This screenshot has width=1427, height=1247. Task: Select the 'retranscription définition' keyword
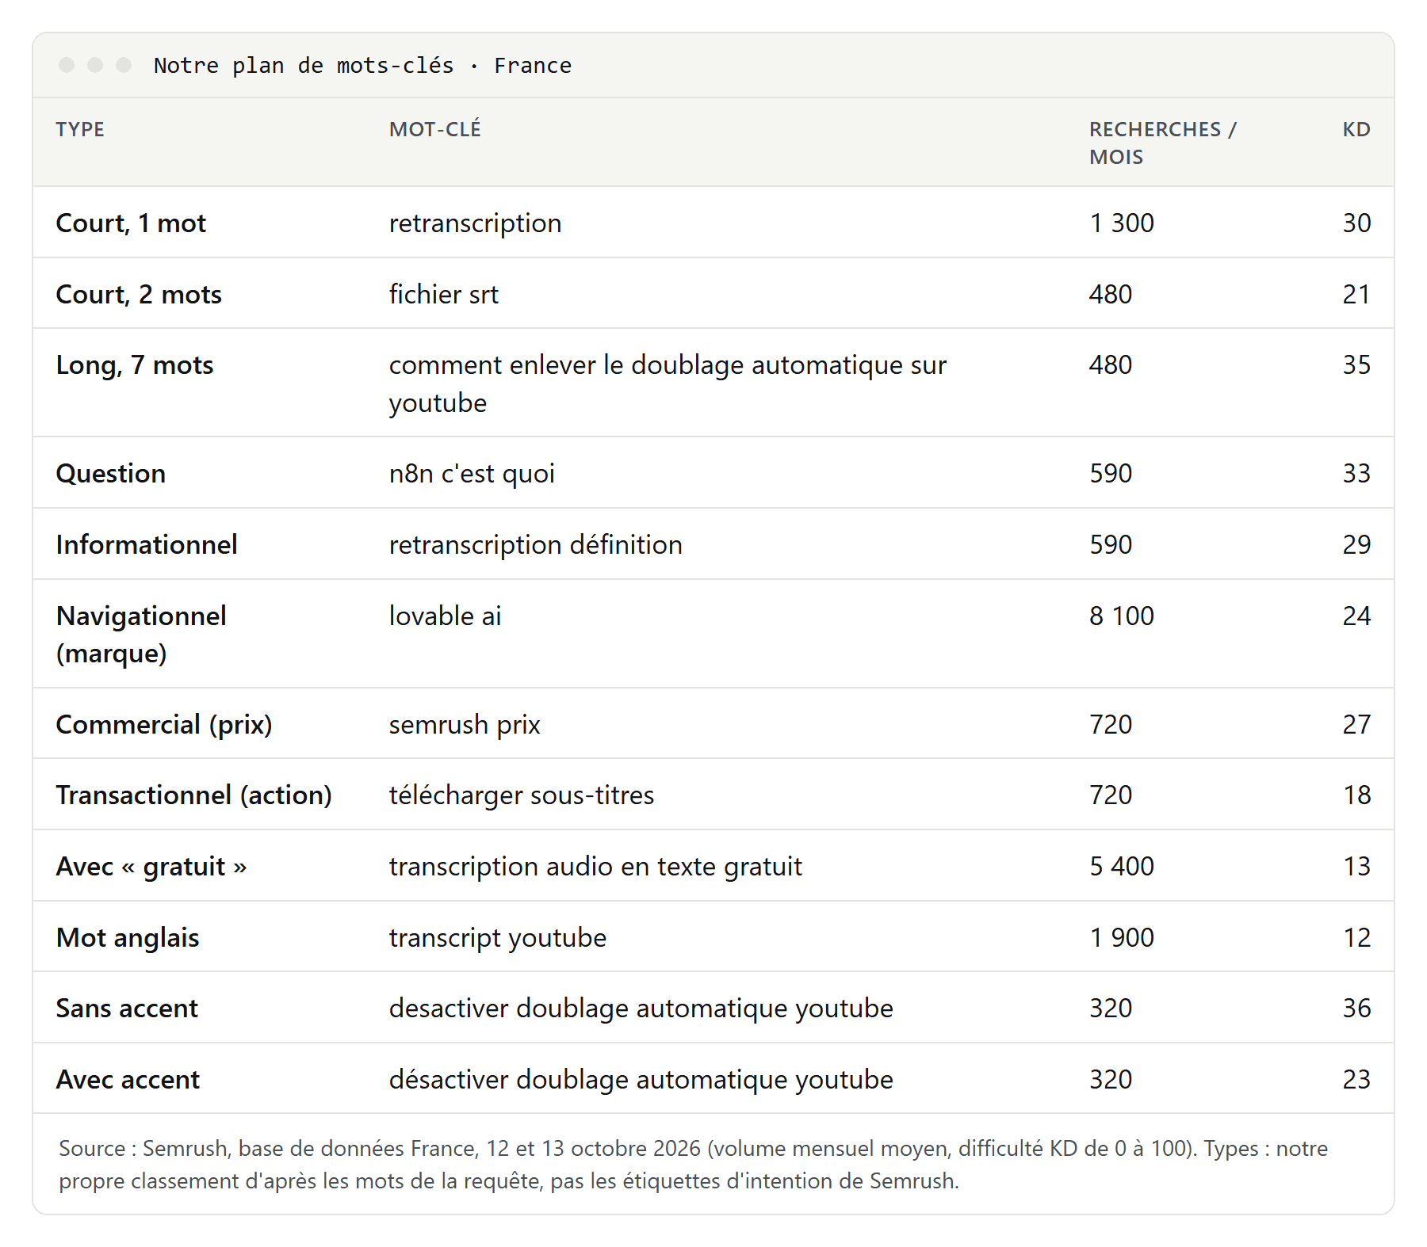pyautogui.click(x=535, y=544)
